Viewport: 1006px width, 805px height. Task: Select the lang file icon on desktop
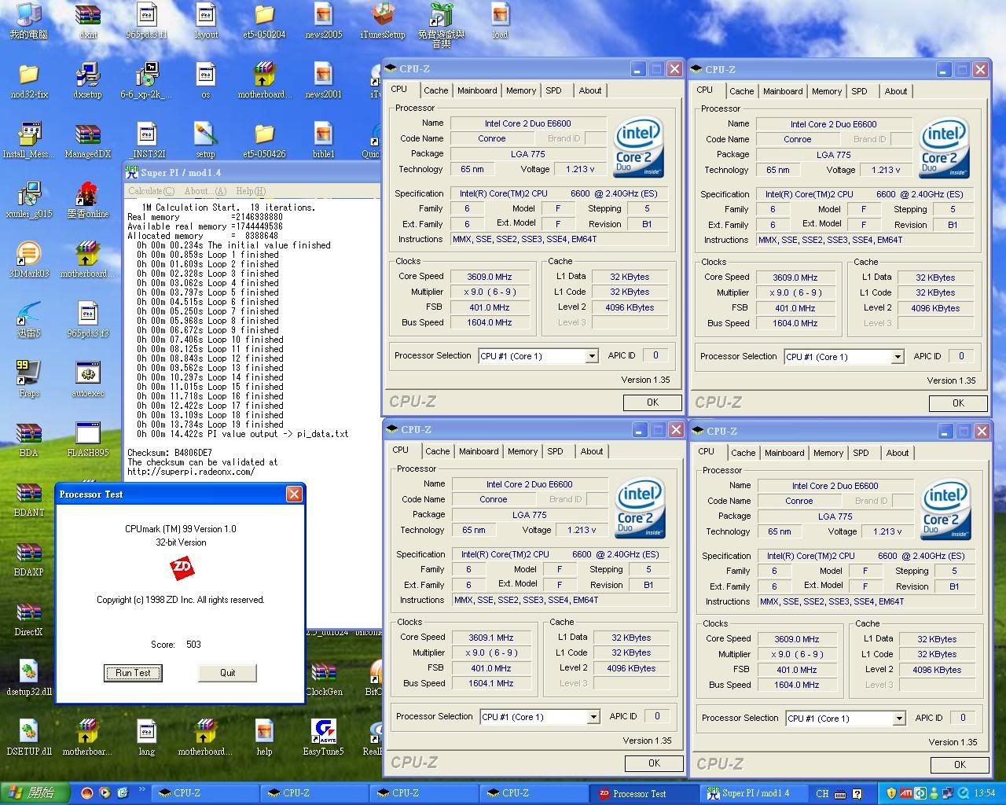tap(147, 737)
